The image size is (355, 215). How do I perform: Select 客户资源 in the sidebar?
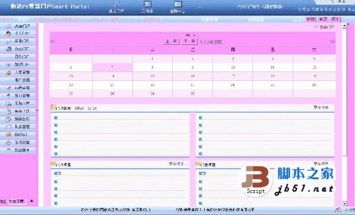coord(18,80)
